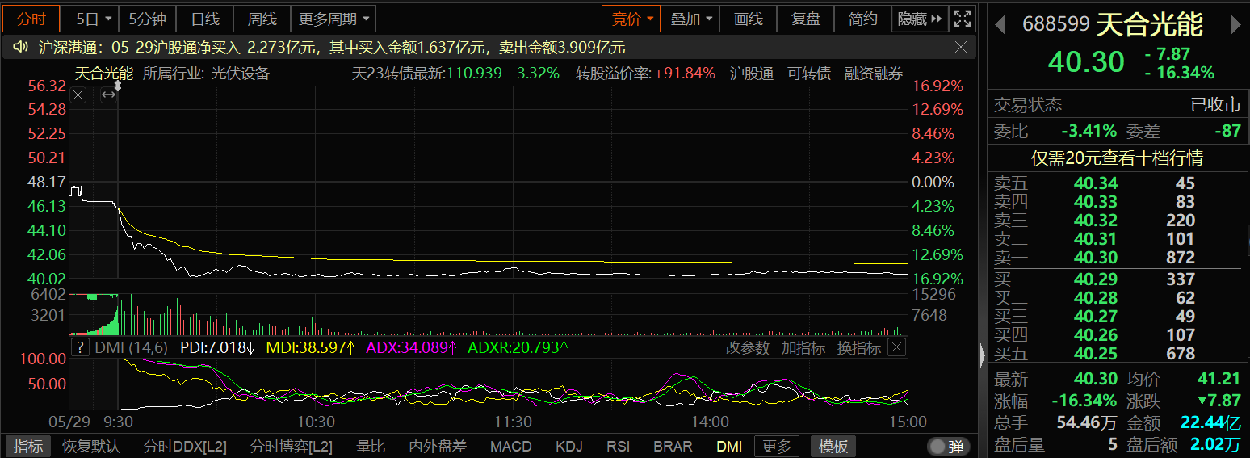Image resolution: width=1250 pixels, height=458 pixels.
Task: Click the horizontal double-arrow icon in chart
Action: [x=108, y=95]
